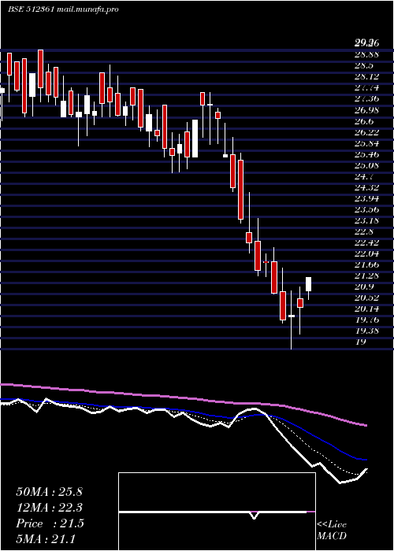This screenshot has height=551, width=394.
Task: Click the 'BSE 512361 mail.munafa.pro' chart title
Action: (63, 9)
